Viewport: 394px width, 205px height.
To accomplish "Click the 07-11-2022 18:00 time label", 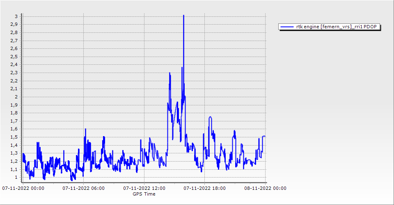I will pos(204,188).
